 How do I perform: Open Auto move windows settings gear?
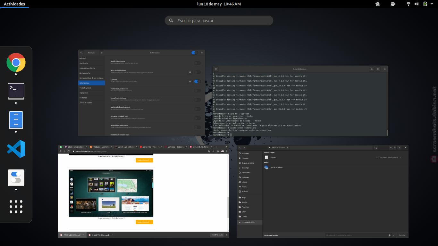[x=190, y=72]
